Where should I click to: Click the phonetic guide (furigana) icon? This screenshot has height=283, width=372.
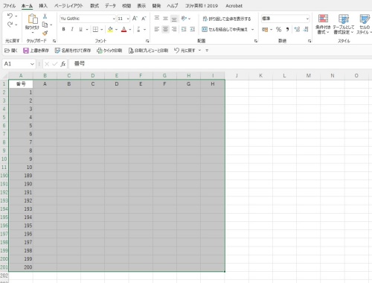coord(138,29)
